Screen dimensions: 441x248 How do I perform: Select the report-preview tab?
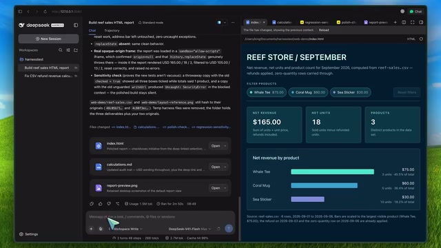point(376,22)
